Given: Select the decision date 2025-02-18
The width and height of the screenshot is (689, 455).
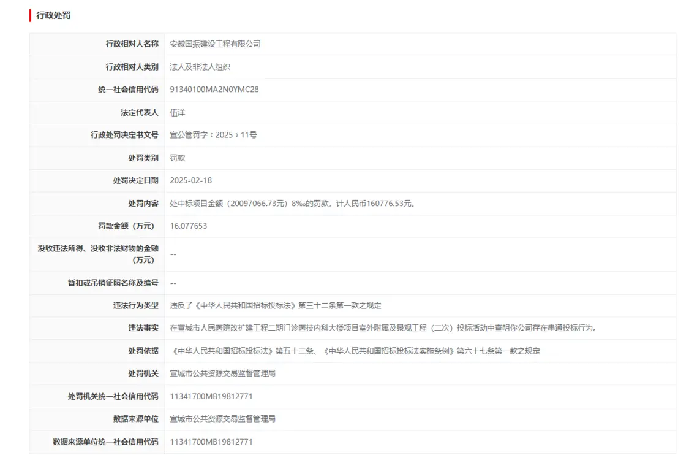Looking at the screenshot, I should coord(190,180).
